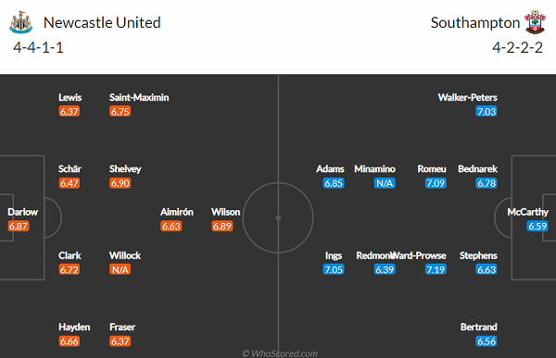Click the WhoScored.com watermark
Screen dimensions: 556x358
pyautogui.click(x=280, y=353)
